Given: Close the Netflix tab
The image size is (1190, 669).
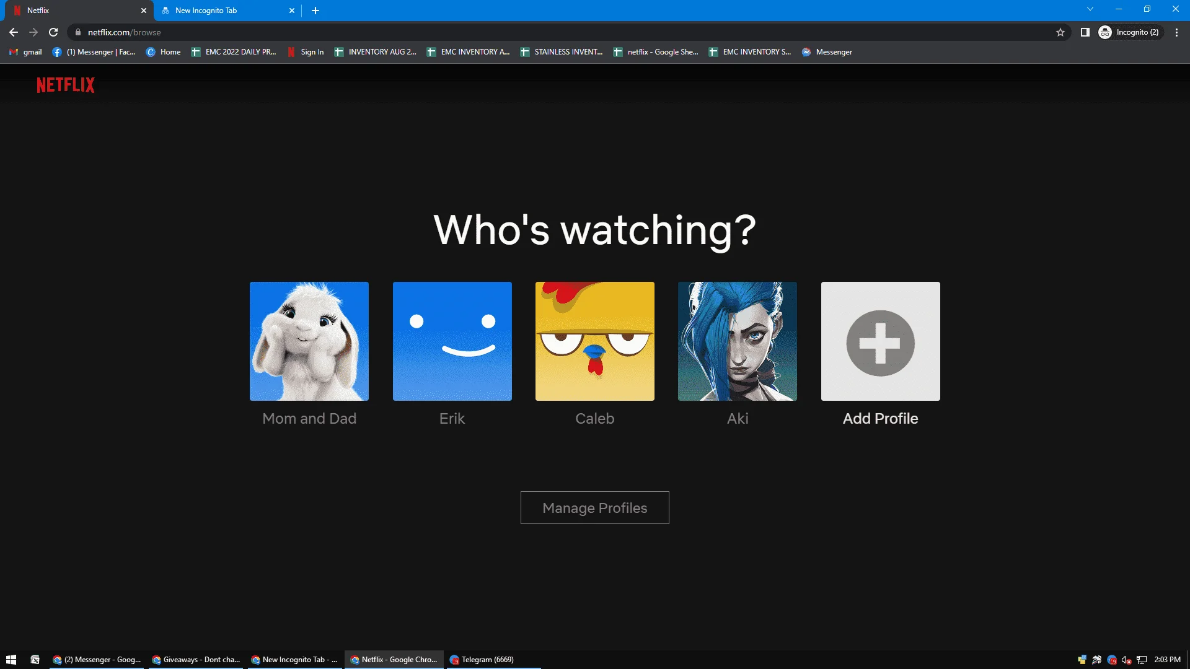Looking at the screenshot, I should [x=144, y=11].
